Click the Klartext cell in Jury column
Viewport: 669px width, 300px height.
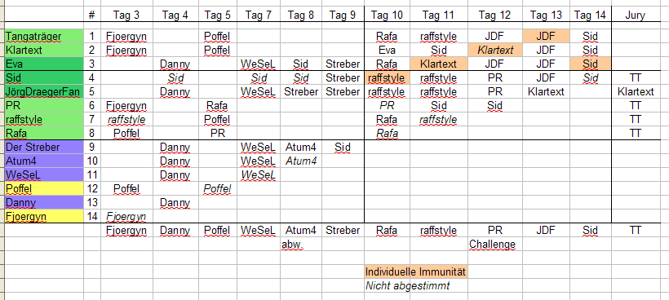click(x=636, y=91)
